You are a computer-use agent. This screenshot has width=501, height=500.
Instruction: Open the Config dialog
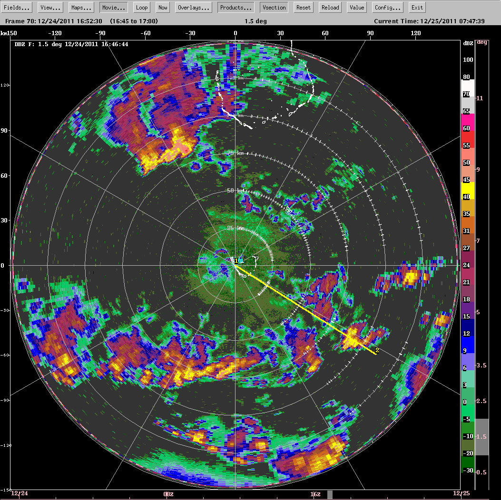point(387,7)
